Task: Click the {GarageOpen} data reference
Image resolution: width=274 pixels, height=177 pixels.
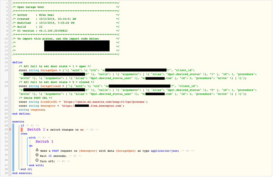Action: pos(125,151)
